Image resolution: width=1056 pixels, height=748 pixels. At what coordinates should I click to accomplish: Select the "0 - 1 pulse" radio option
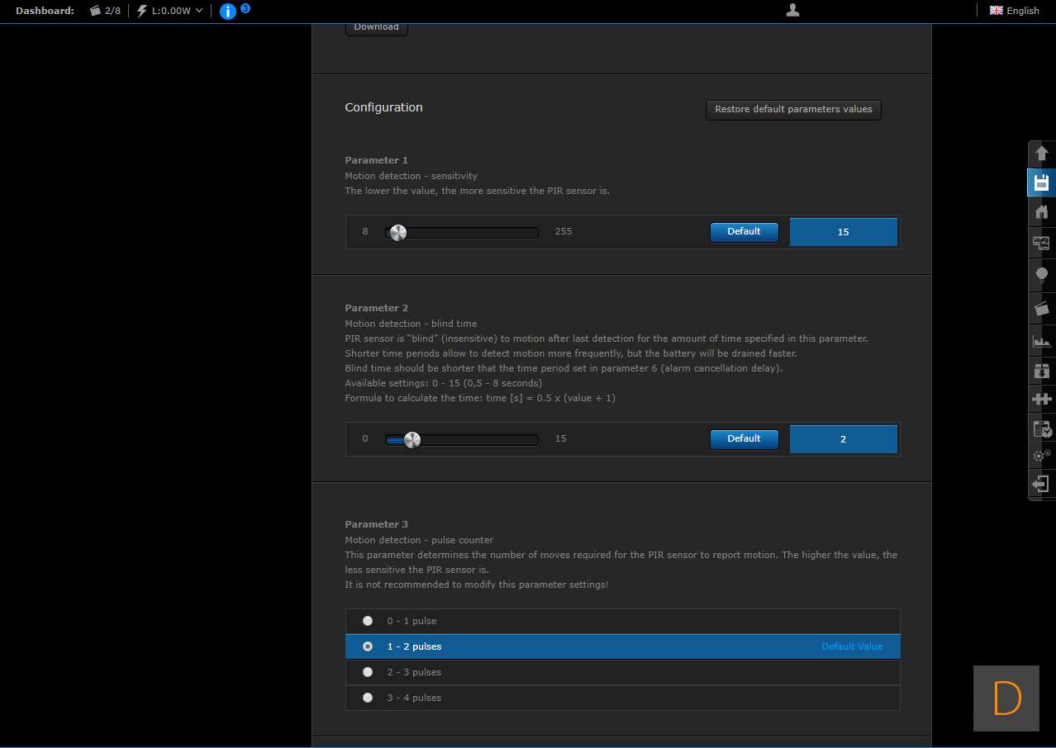pyautogui.click(x=368, y=621)
